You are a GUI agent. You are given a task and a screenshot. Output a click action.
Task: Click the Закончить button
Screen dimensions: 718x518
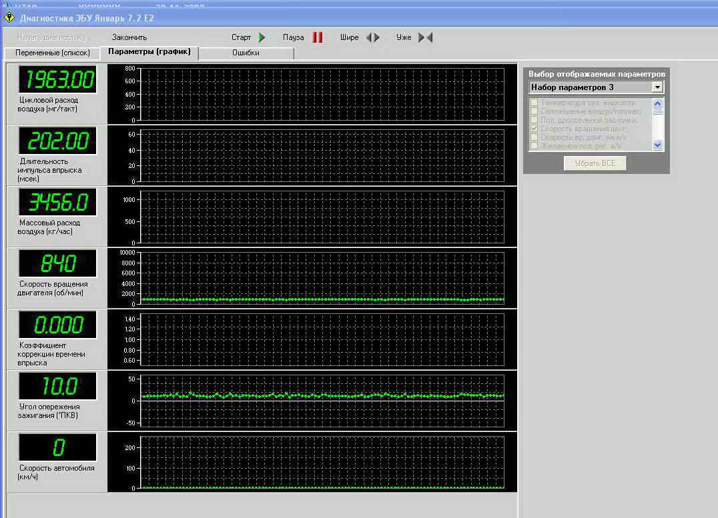click(129, 37)
